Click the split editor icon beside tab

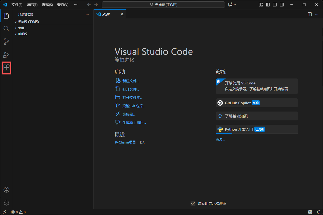coord(310,14)
